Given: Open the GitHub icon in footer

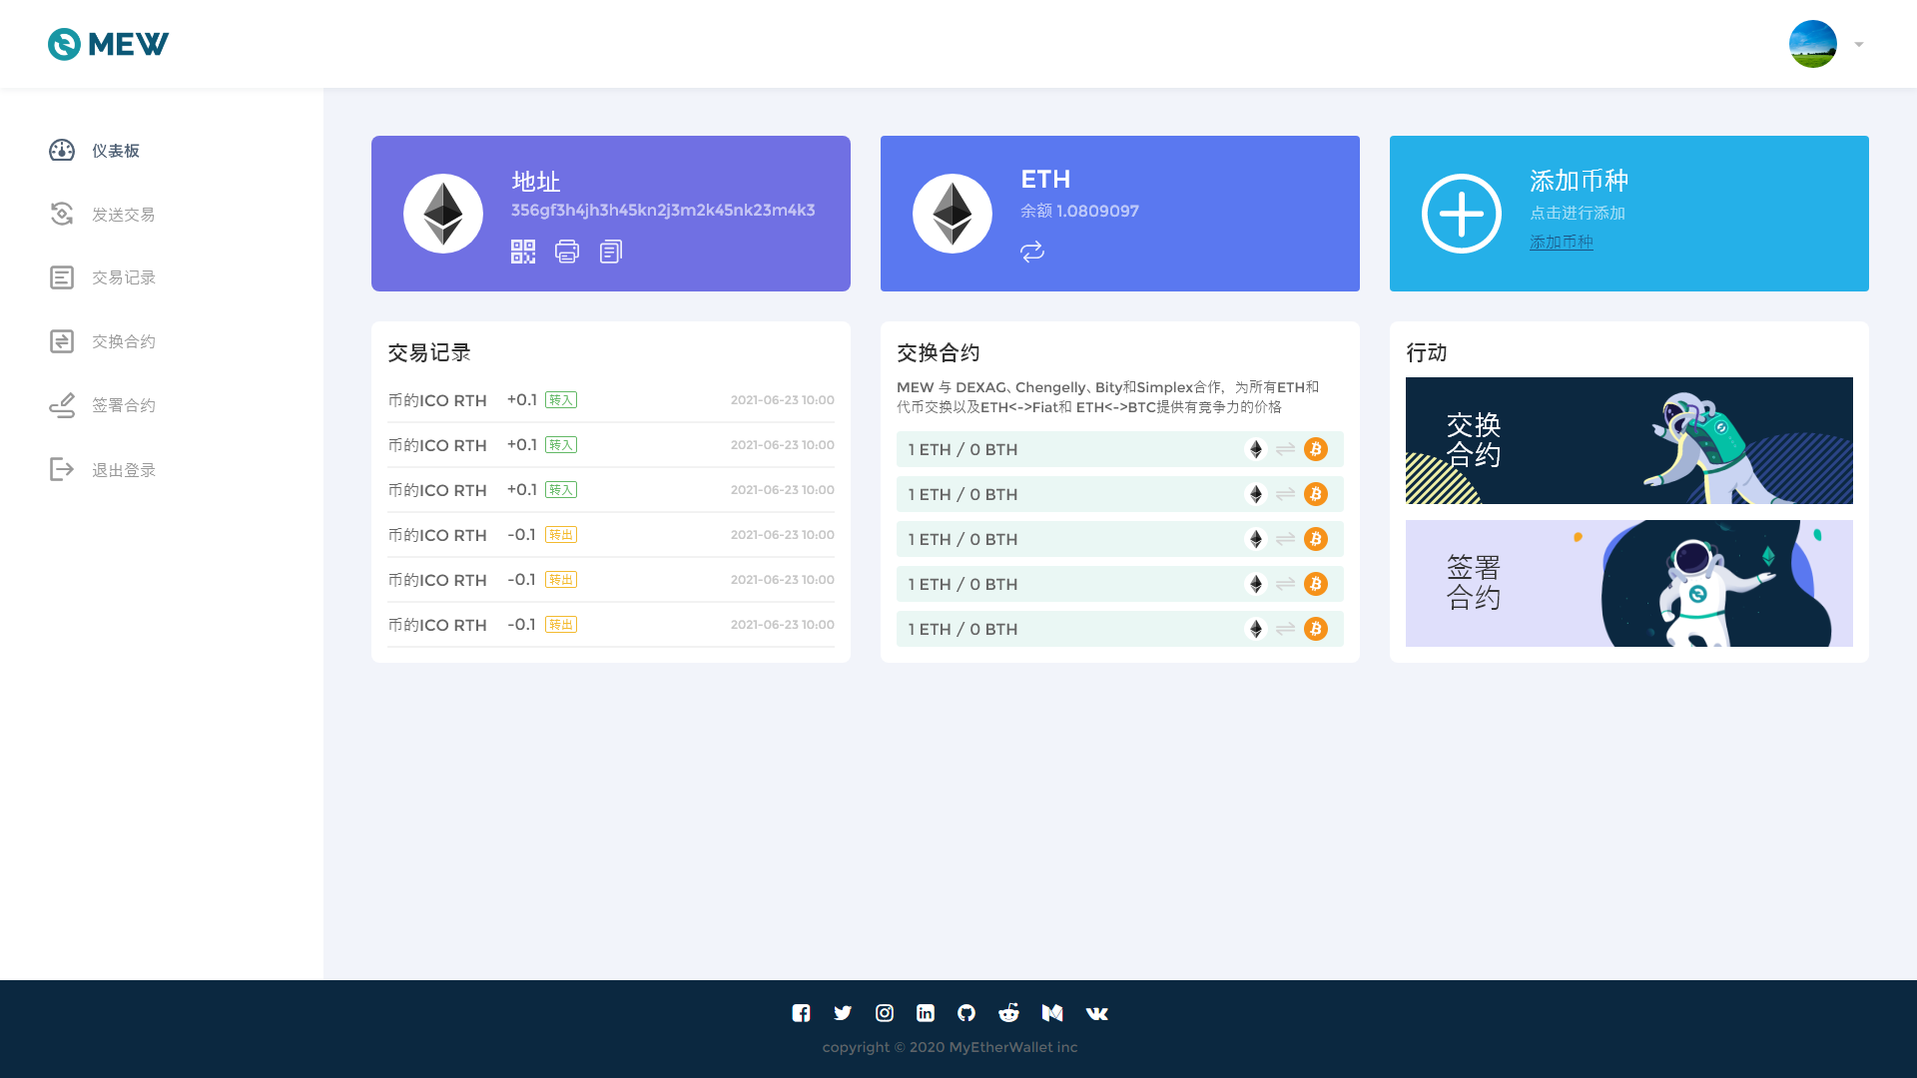Looking at the screenshot, I should (966, 1013).
